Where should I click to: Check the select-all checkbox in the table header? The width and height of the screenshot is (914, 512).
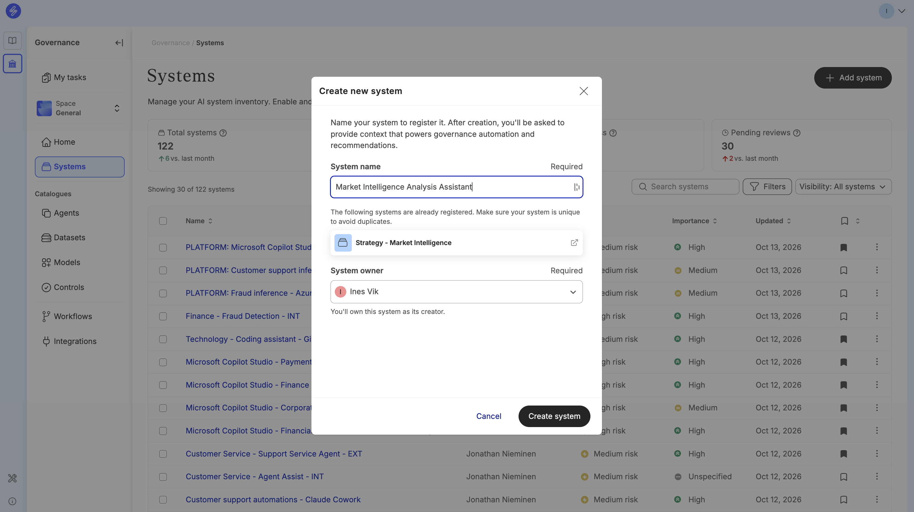163,221
